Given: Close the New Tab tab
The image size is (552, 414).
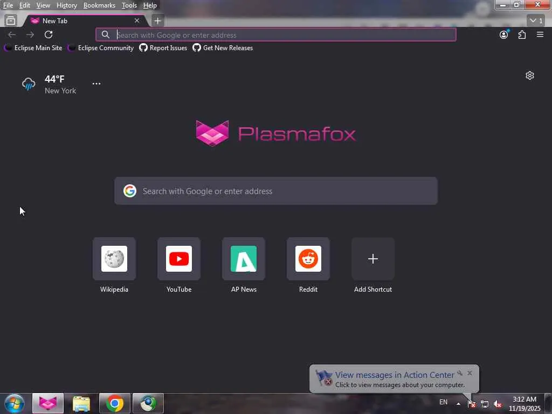Looking at the screenshot, I should pyautogui.click(x=137, y=21).
